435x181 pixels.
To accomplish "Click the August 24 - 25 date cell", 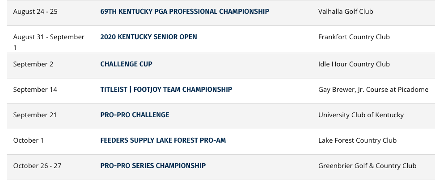I will tap(35, 11).
